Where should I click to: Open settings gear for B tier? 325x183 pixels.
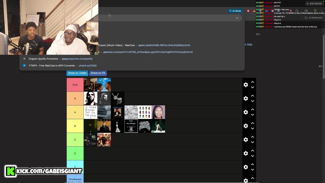click(x=246, y=126)
